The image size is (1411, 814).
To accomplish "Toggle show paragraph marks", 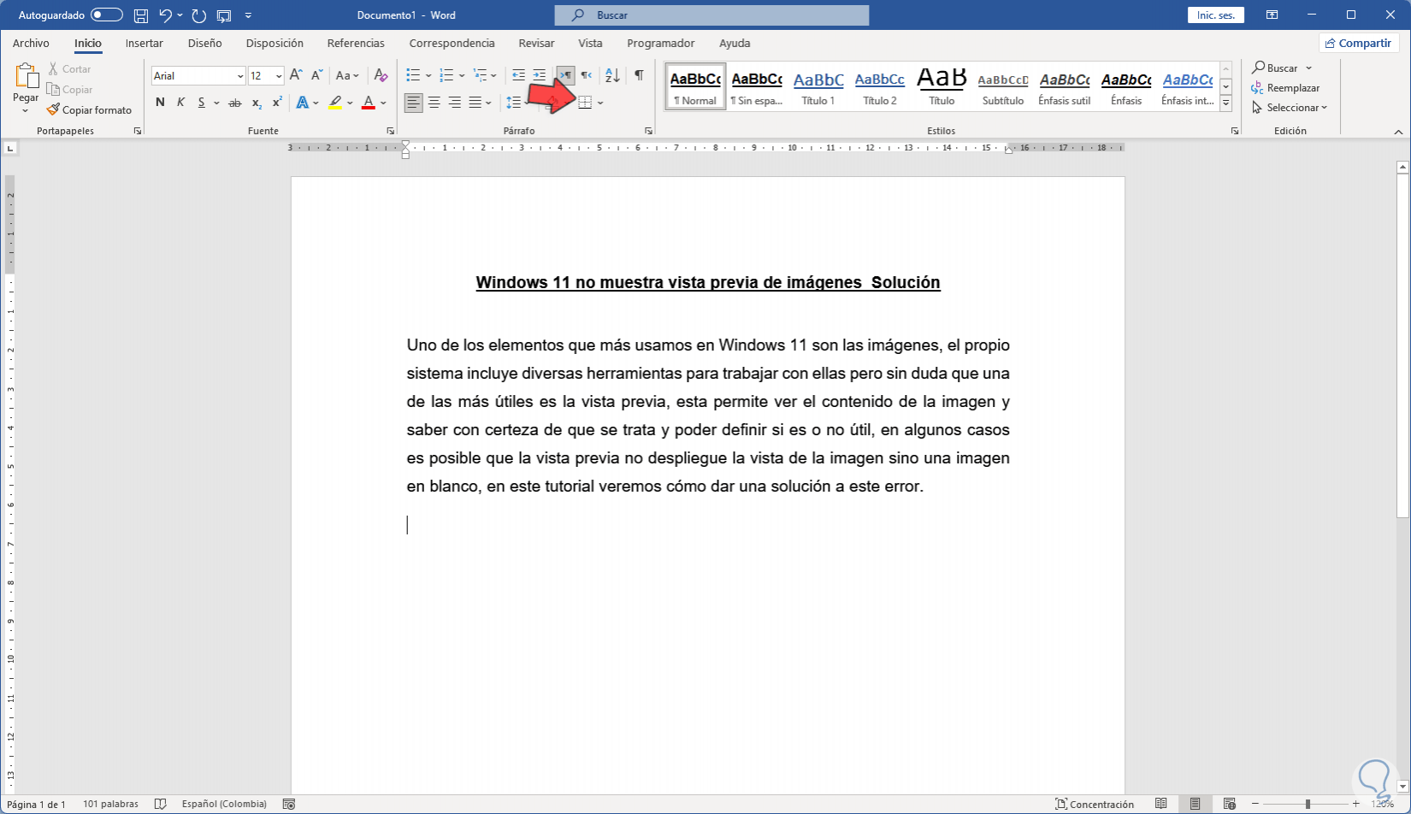I will (639, 76).
